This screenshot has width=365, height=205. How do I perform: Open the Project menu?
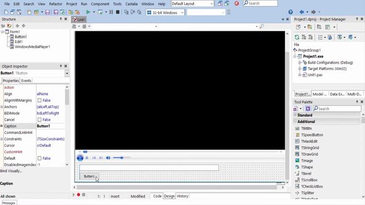pyautogui.click(x=71, y=4)
